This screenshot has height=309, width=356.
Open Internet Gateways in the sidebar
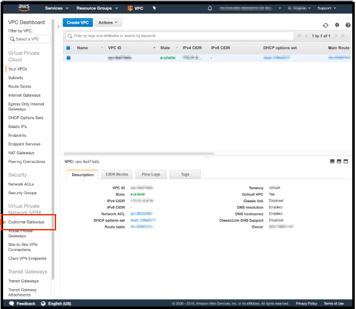click(x=24, y=96)
